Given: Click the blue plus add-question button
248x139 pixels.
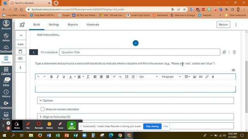Looking at the screenshot, I should 136,43.
